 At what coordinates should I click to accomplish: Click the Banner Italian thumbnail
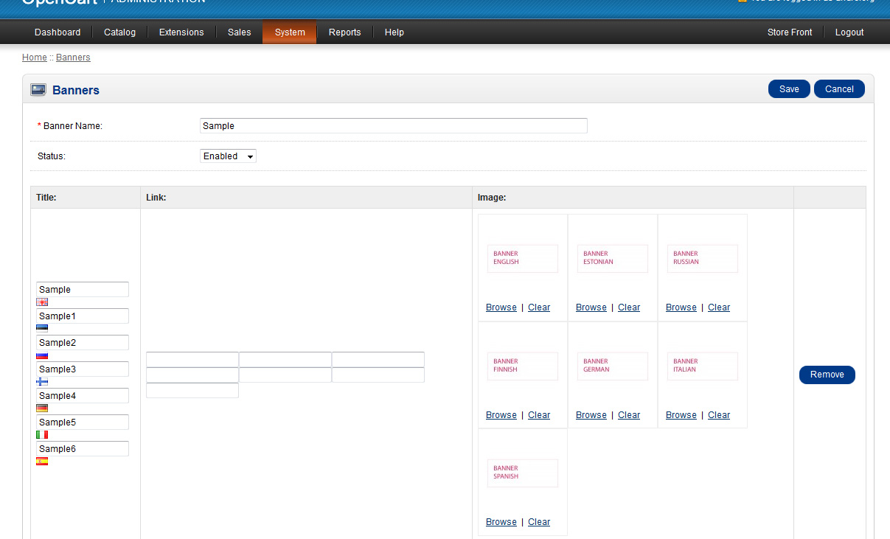click(703, 366)
